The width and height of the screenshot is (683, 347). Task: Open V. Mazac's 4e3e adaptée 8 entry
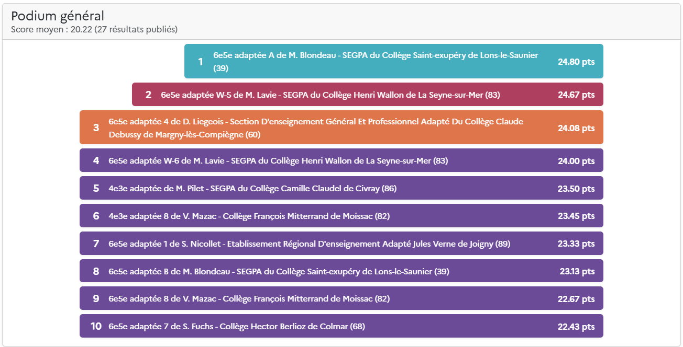coord(249,216)
